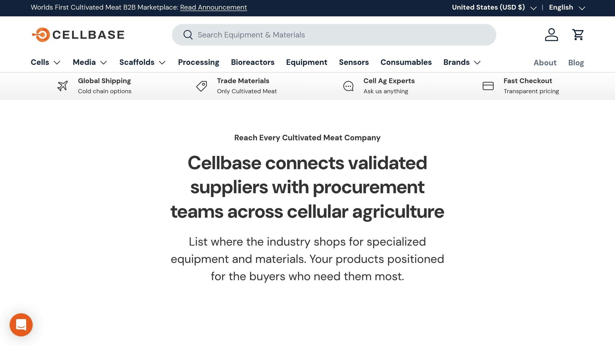Open the user account icon
The image size is (615, 346).
(551, 35)
